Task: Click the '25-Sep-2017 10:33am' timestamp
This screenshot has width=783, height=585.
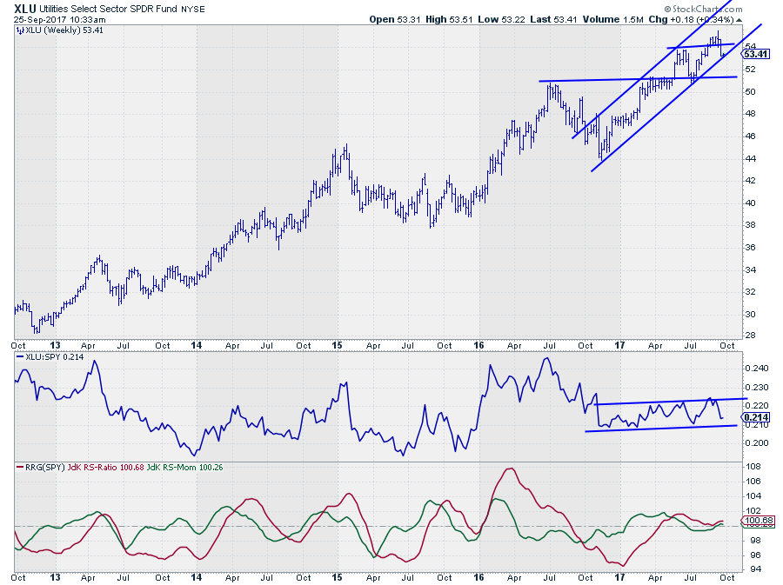Action: point(59,19)
